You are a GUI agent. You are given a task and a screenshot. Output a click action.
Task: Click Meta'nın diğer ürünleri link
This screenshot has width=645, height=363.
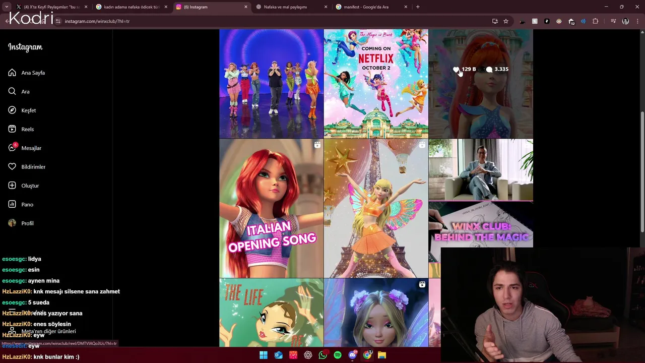coord(48,331)
